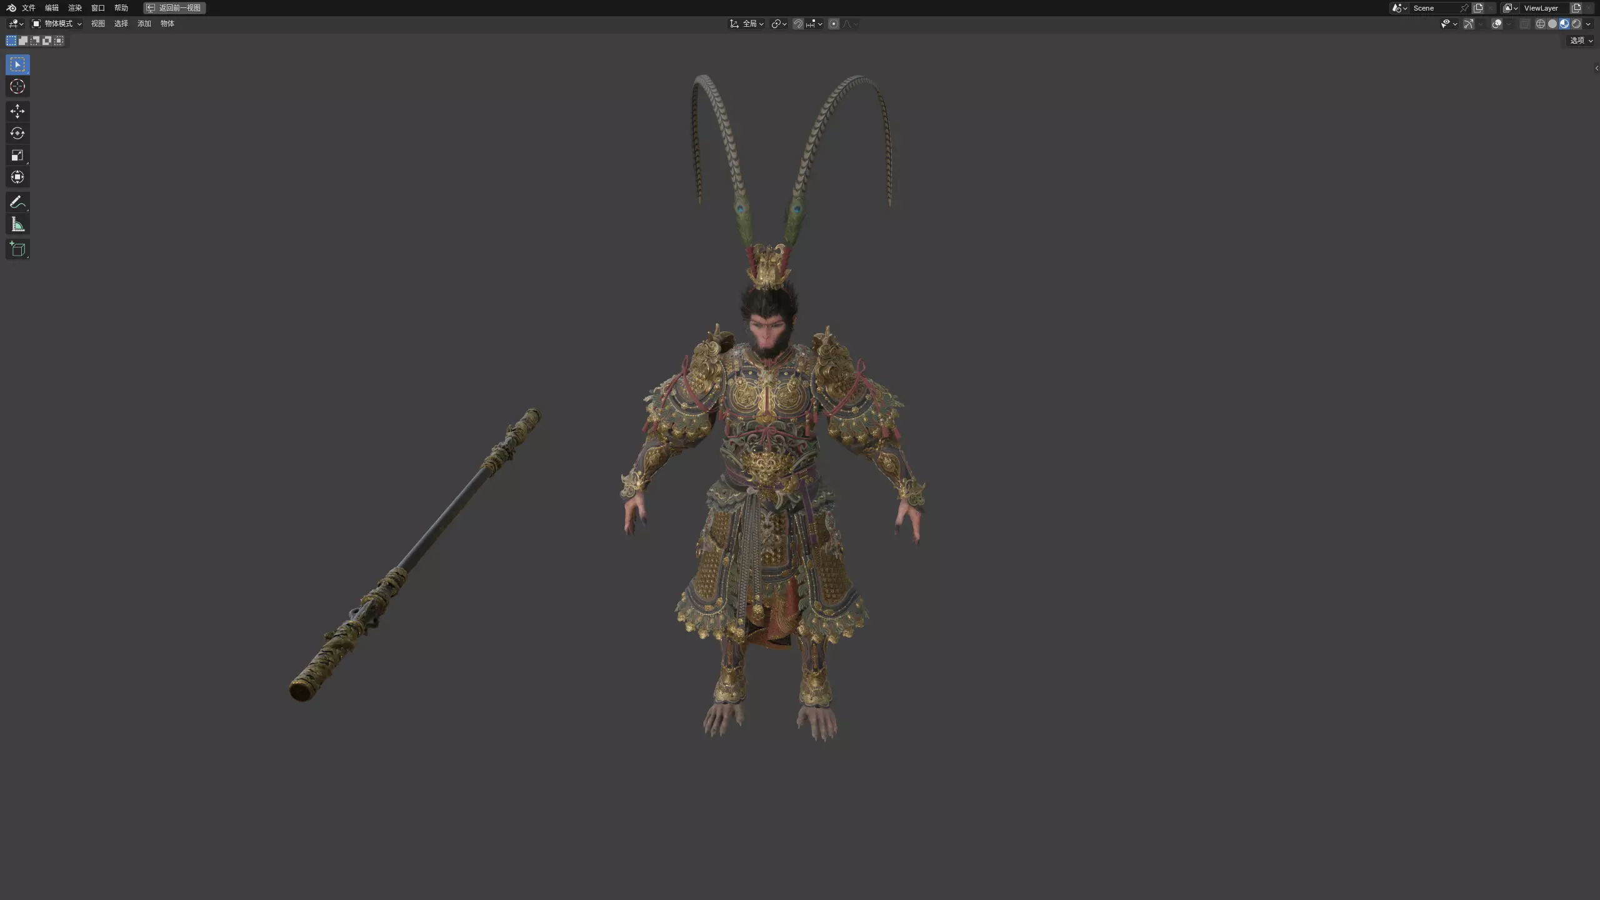Switch to solid viewport shading
Viewport: 1600px width, 900px height.
coord(1552,24)
